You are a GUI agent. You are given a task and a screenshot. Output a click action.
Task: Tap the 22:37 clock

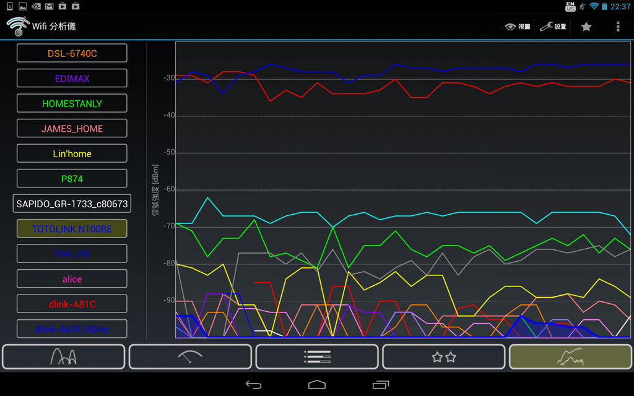tap(620, 6)
